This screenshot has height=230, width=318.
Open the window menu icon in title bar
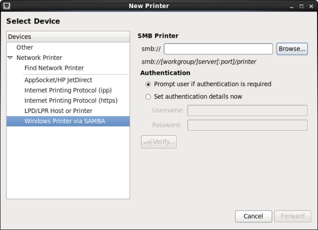point(6,6)
